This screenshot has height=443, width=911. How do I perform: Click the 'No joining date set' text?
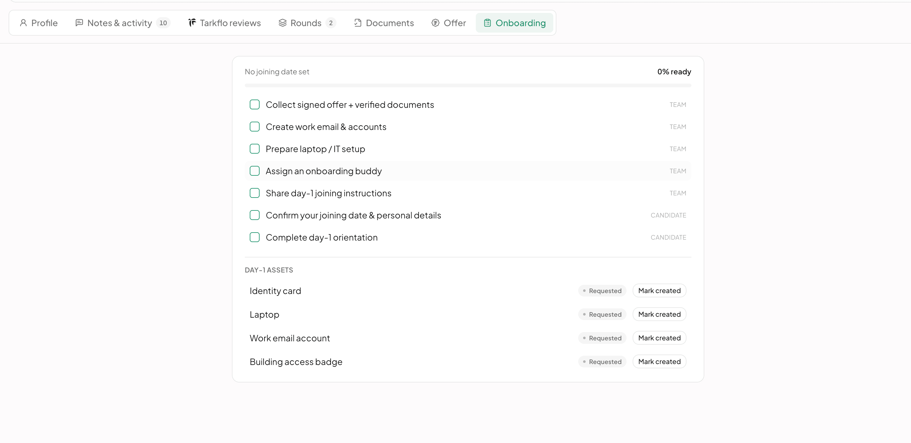(277, 72)
